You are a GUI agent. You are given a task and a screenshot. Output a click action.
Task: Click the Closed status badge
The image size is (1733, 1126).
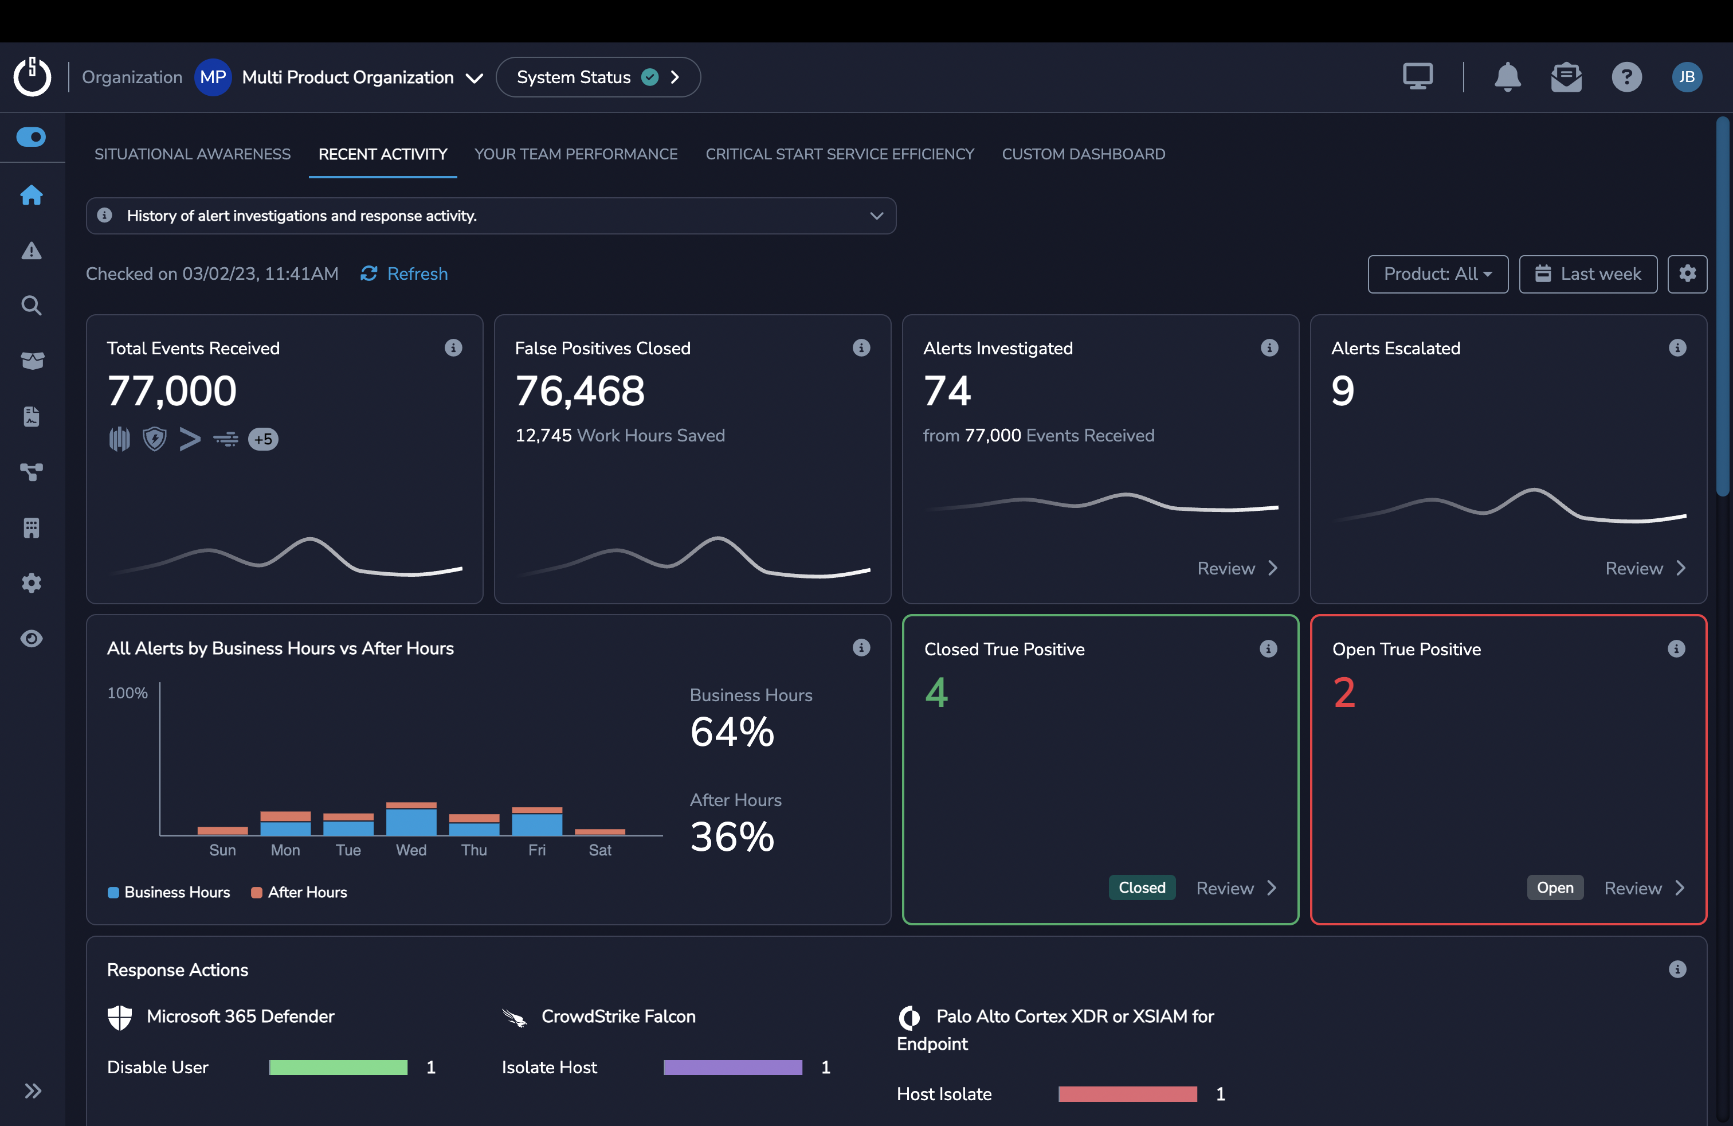pyautogui.click(x=1142, y=887)
